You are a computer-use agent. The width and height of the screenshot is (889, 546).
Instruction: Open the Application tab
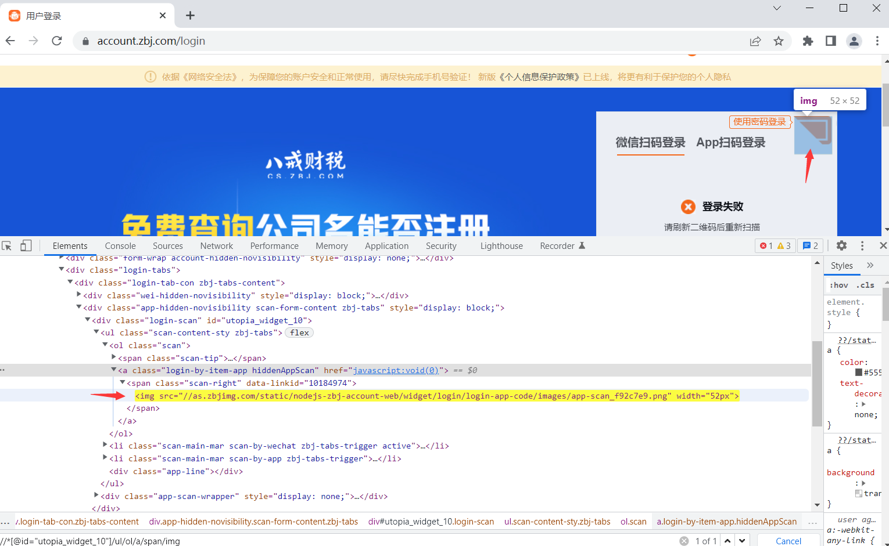click(x=387, y=246)
